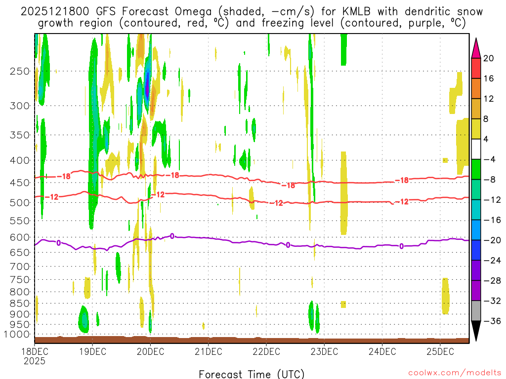
Task: Click the 23DEC time axis label
Action: [324, 351]
